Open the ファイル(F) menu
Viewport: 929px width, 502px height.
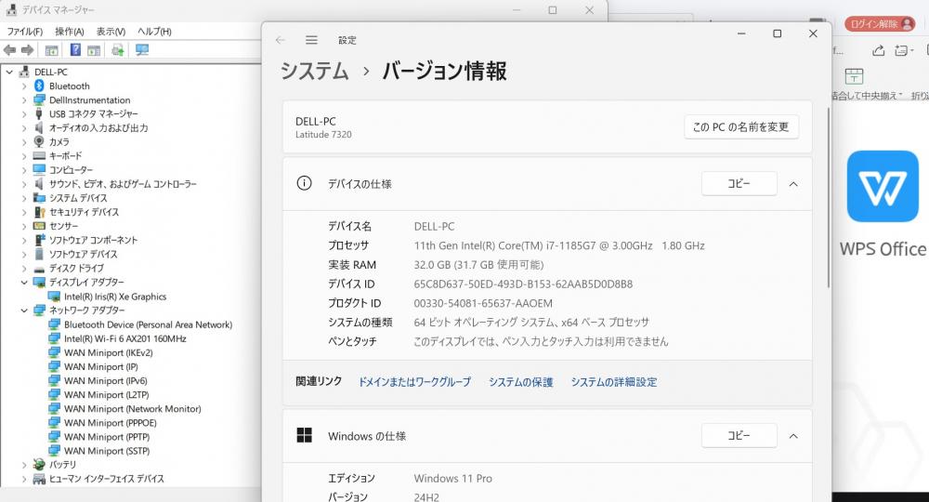click(25, 32)
